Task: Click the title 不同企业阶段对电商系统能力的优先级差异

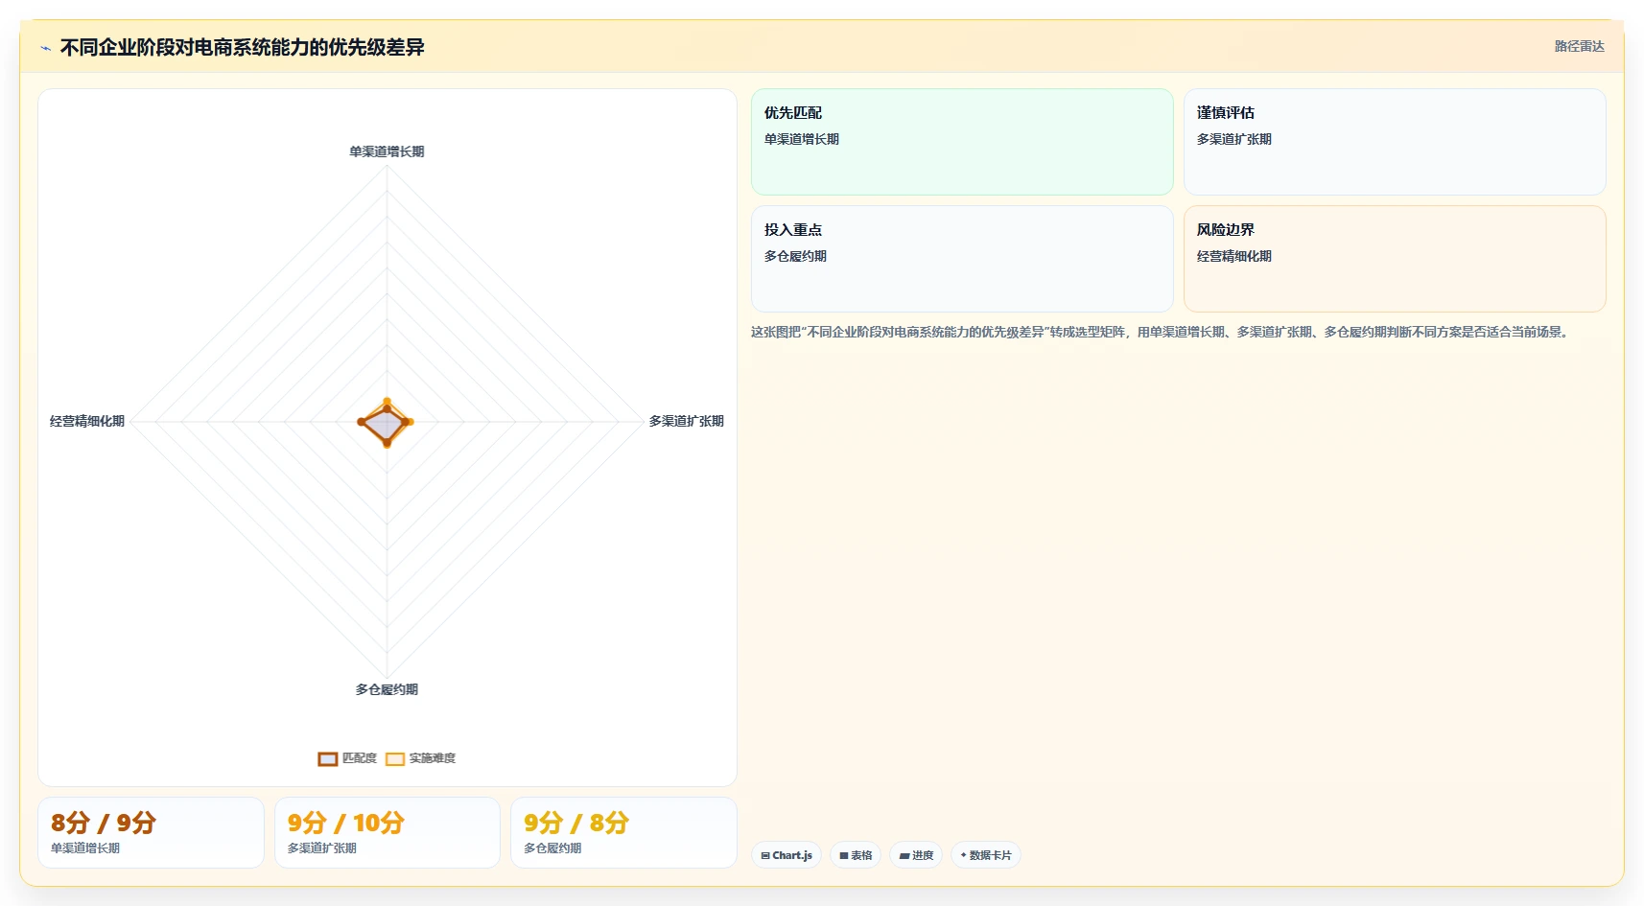Action: (x=242, y=47)
